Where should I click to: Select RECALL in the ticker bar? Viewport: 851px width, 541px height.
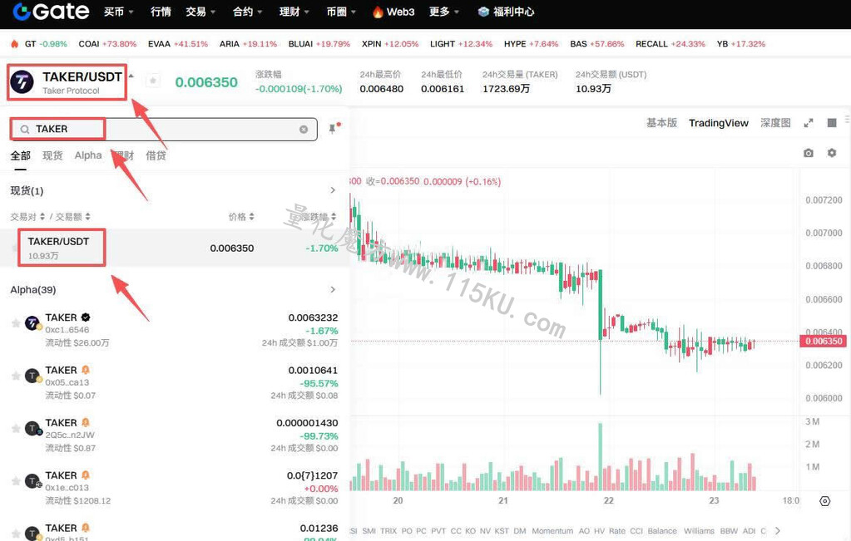[x=670, y=44]
